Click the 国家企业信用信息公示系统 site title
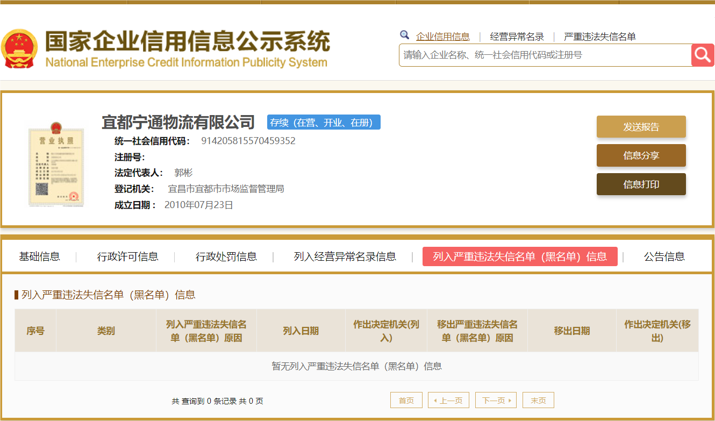 pyautogui.click(x=187, y=41)
